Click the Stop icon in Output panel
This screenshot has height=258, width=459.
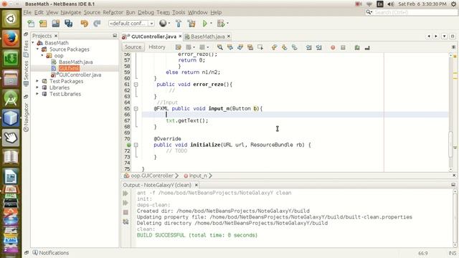click(x=126, y=212)
